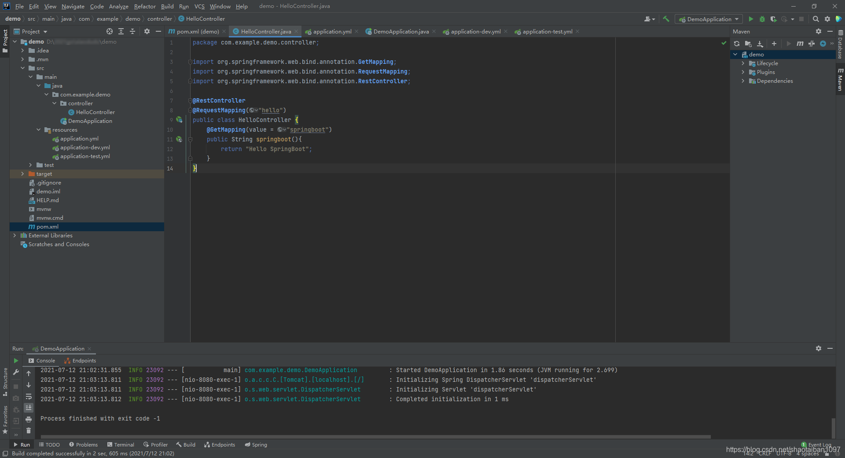Expand the Lifecycle node in Maven
845x458 pixels.
[743, 63]
